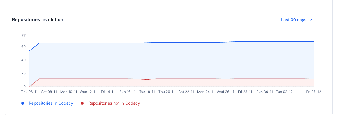Click the blue line above Sat 22-11

pos(186,42)
